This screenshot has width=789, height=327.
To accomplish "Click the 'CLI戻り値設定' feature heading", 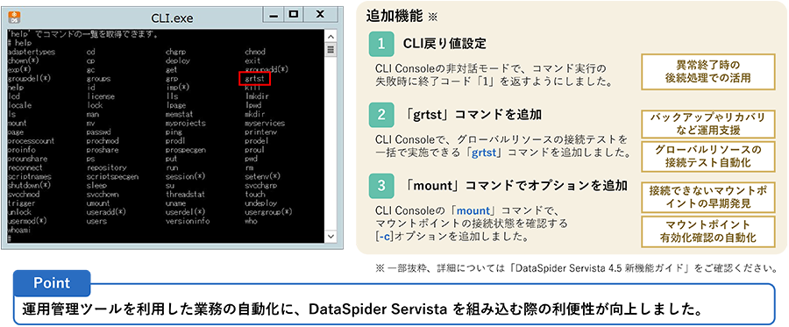I will [444, 44].
